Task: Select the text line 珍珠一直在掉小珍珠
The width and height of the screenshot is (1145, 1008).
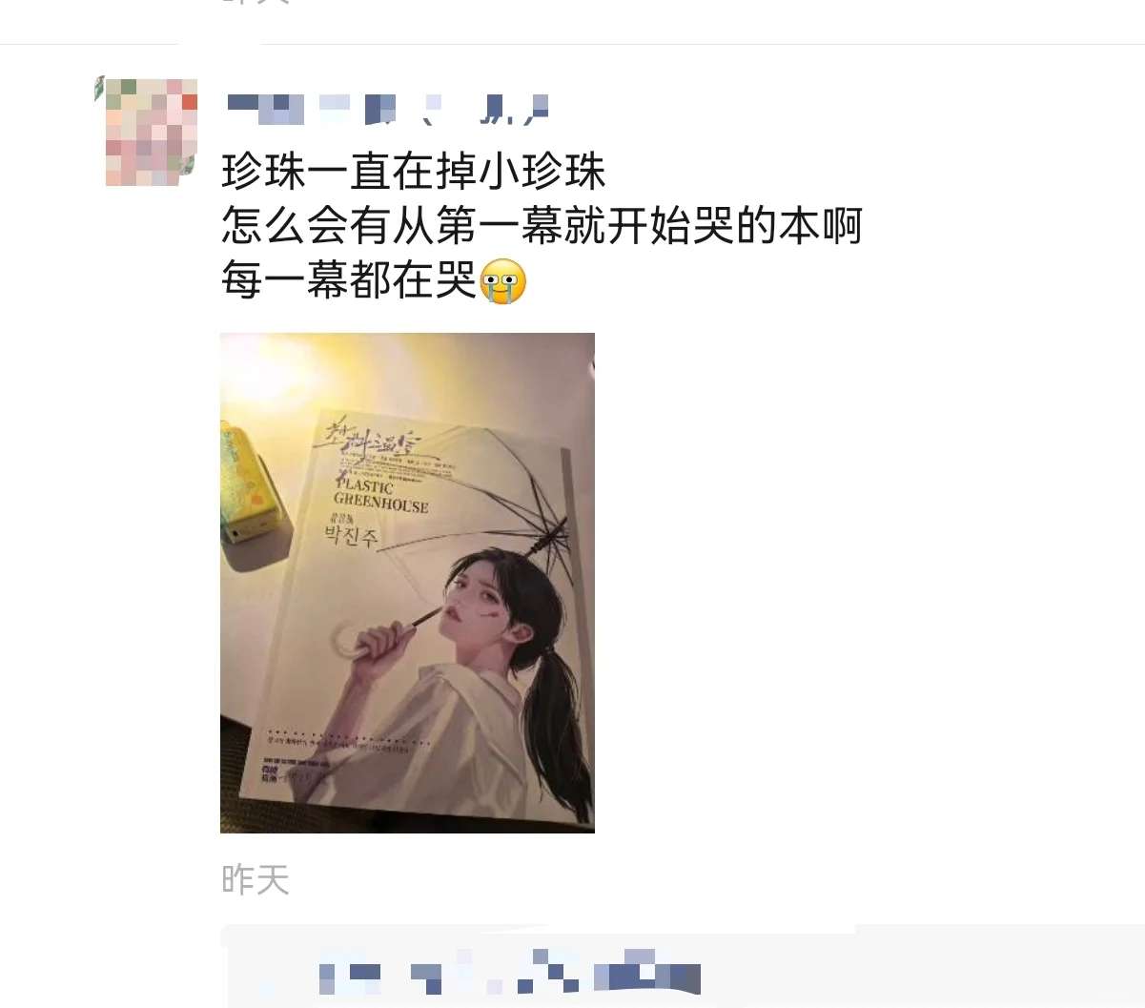Action: point(414,172)
